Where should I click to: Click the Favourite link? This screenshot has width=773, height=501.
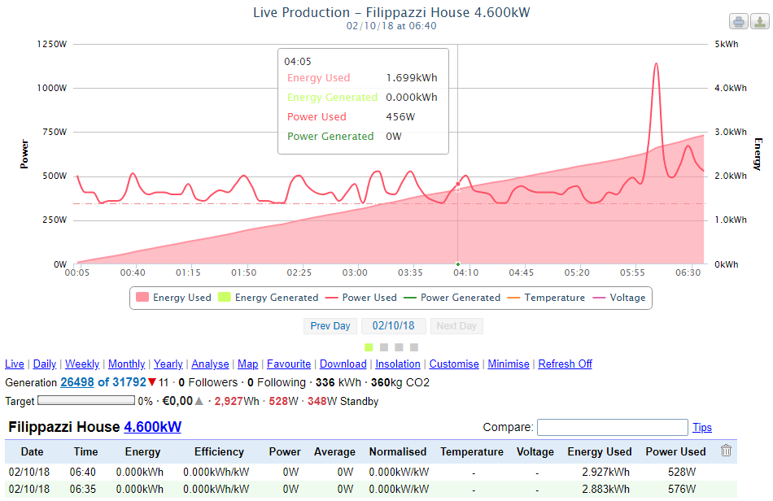(289, 364)
